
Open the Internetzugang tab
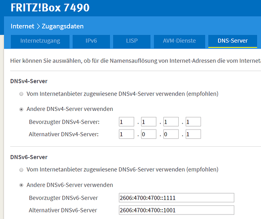pyautogui.click(x=40, y=41)
